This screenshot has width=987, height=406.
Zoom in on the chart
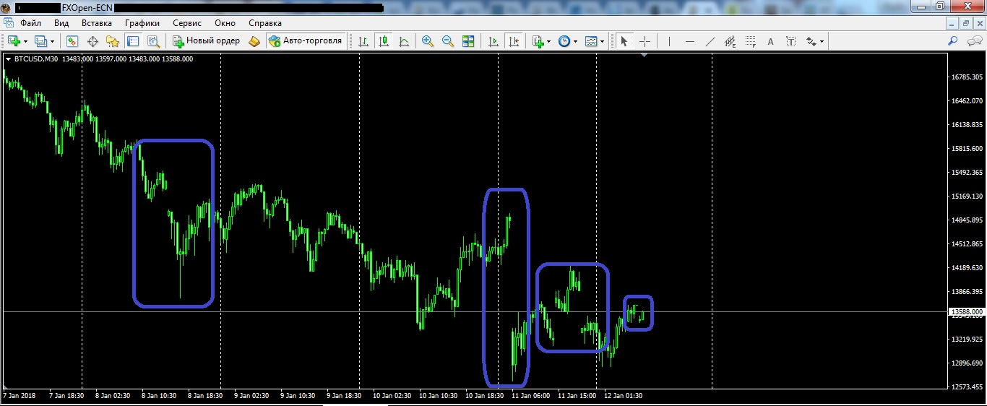(x=428, y=41)
